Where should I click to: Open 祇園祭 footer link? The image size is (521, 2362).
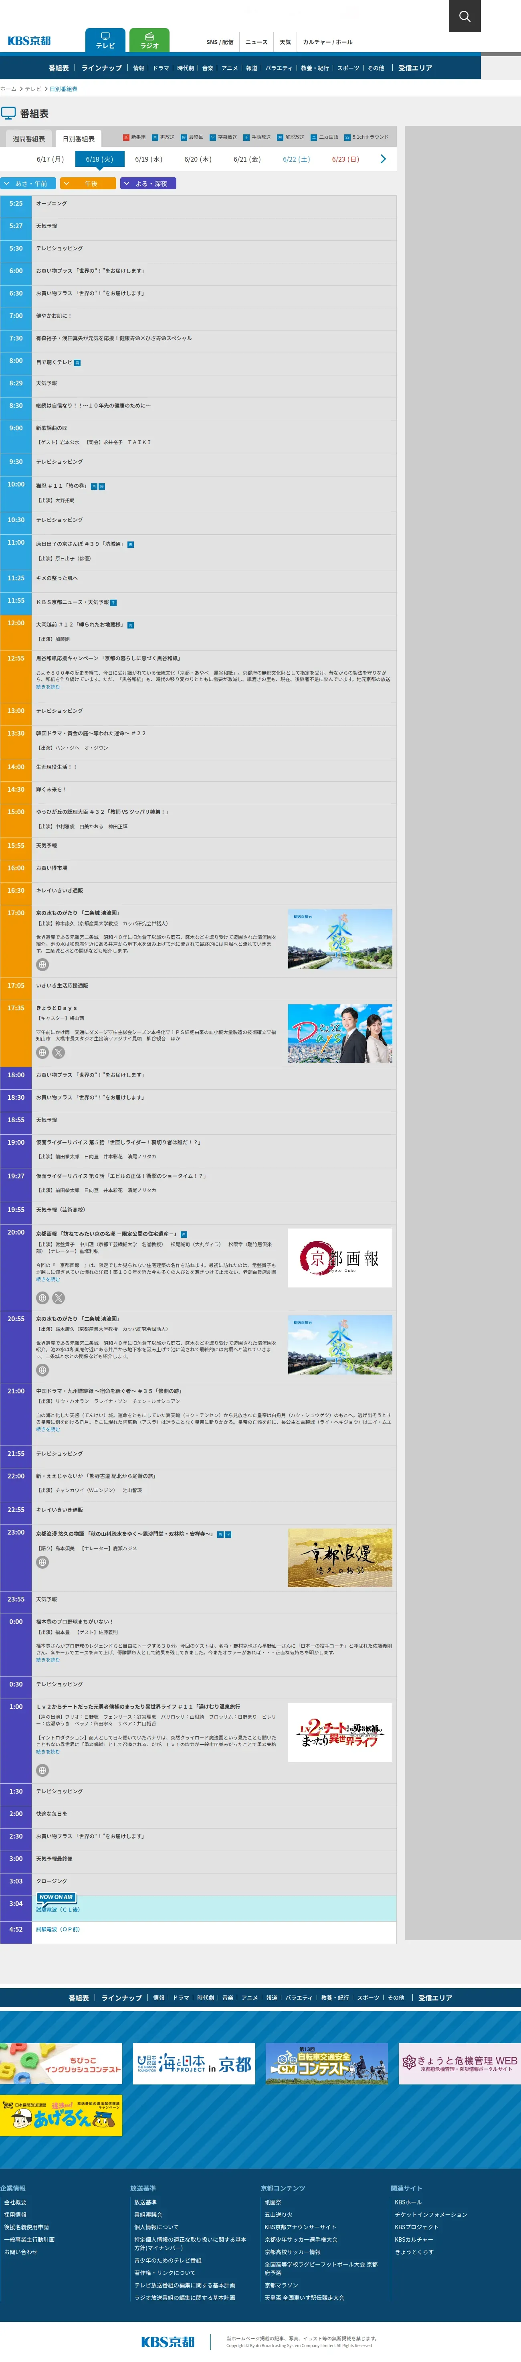(x=273, y=2202)
